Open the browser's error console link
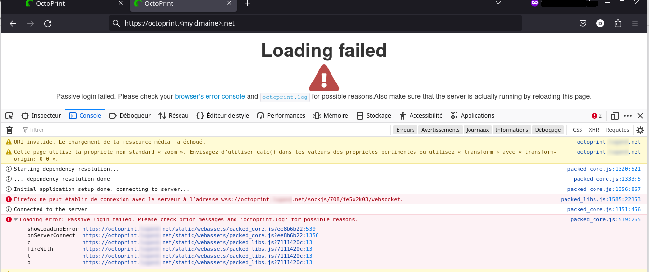649x272 pixels. [210, 96]
